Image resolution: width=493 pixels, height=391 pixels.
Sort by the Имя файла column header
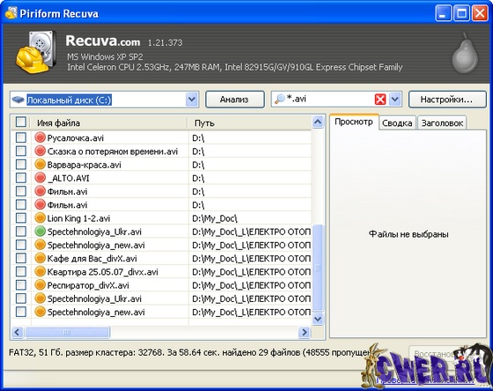point(108,122)
